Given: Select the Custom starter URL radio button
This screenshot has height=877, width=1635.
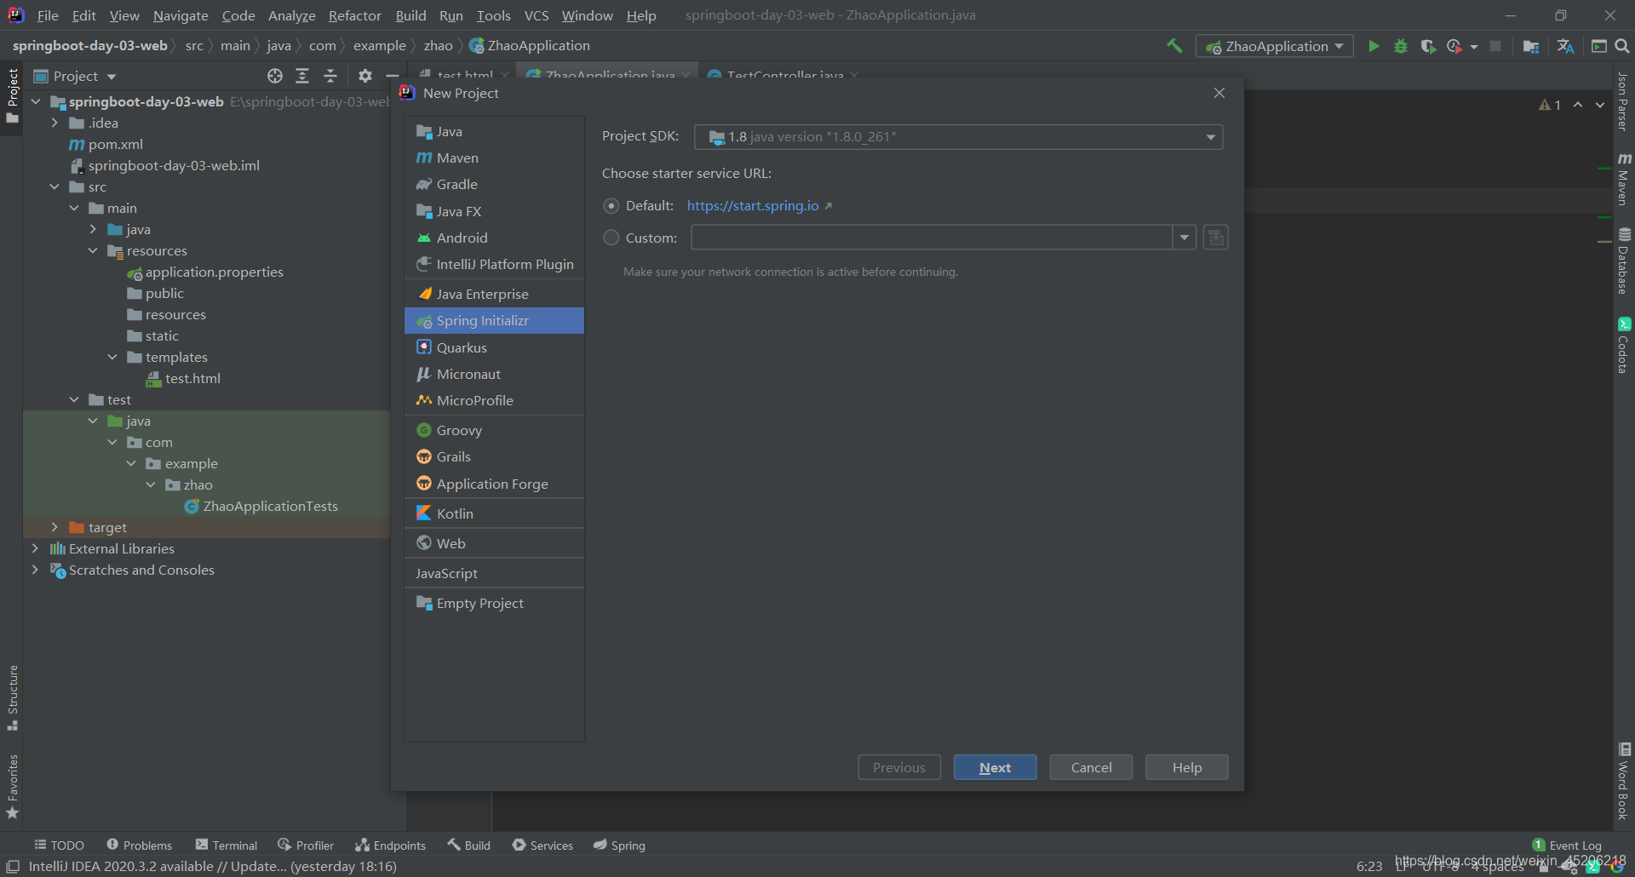Looking at the screenshot, I should coord(611,238).
